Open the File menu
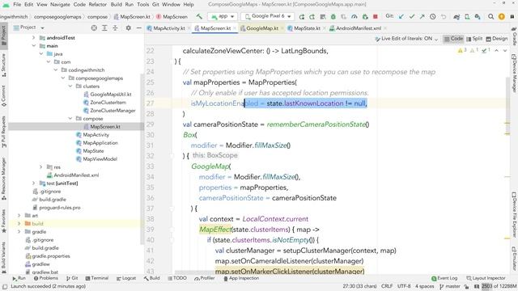Image resolution: width=518 pixels, height=291 pixels. [17, 5]
